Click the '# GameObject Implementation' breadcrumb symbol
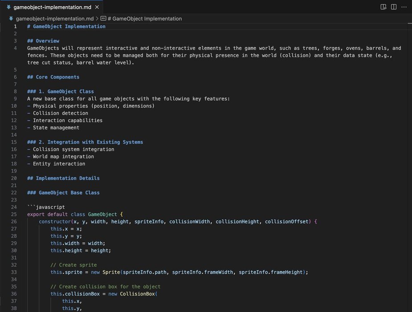412x312 pixels. pos(144,19)
